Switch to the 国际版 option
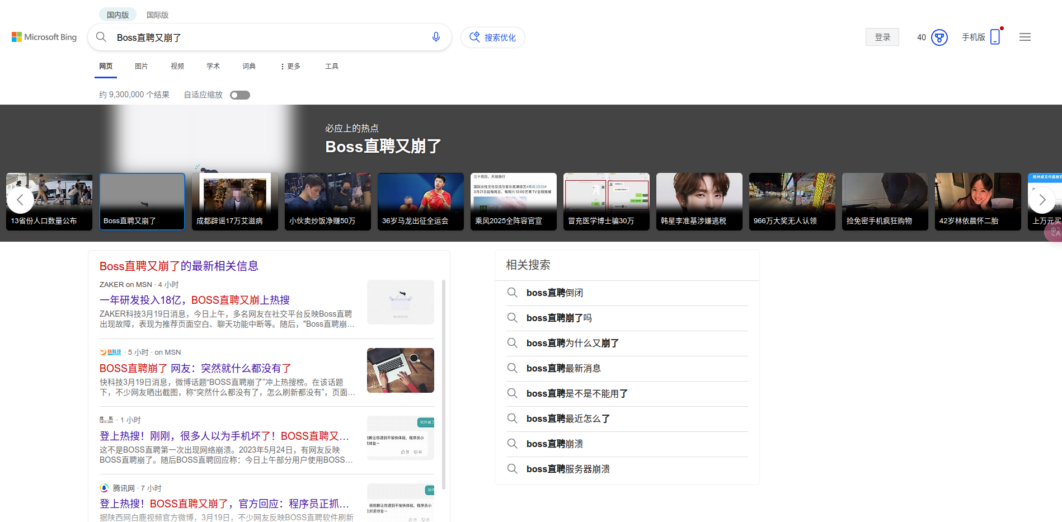 click(x=157, y=15)
